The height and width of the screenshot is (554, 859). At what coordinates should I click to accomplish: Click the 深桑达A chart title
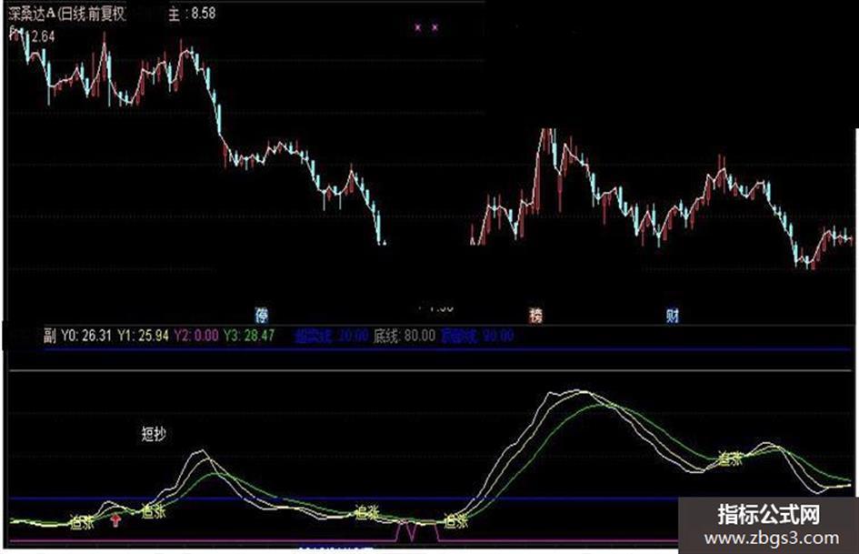[x=67, y=14]
